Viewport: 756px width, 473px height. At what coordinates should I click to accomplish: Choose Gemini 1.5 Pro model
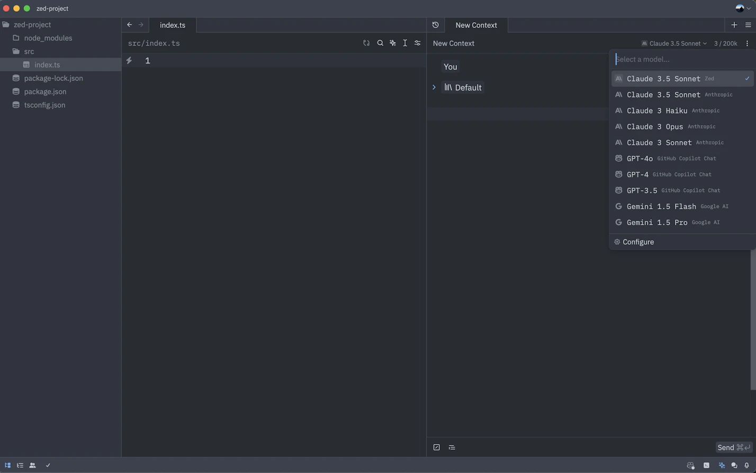pyautogui.click(x=657, y=222)
